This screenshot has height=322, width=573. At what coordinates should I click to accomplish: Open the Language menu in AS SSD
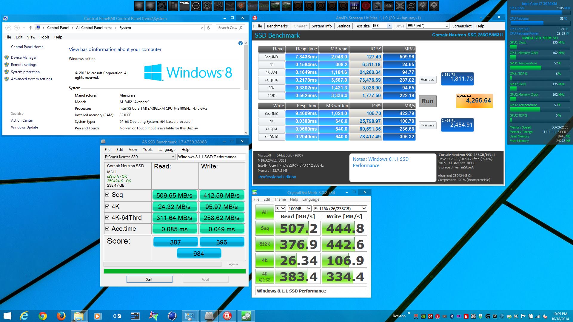(167, 150)
